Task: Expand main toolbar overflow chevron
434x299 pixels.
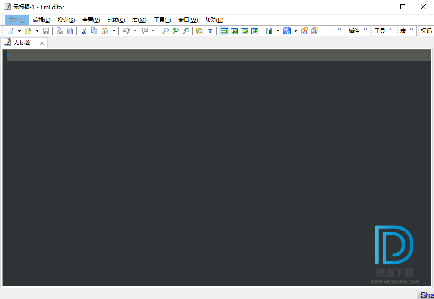Action: tap(339, 29)
